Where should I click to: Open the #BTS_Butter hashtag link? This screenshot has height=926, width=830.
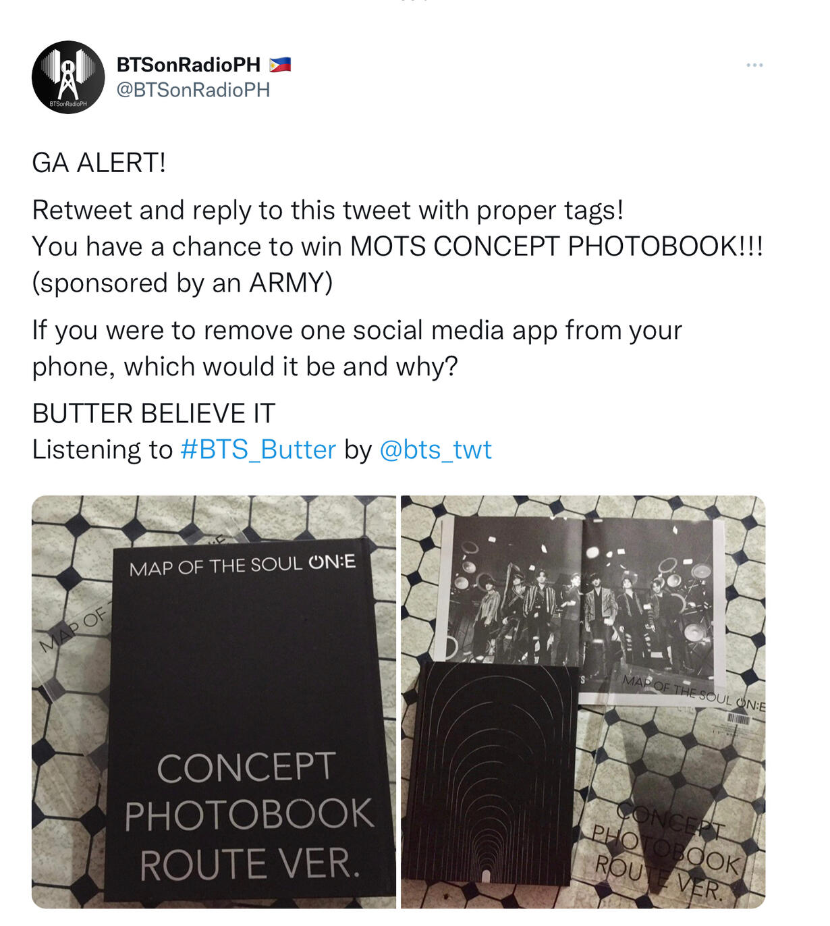point(258,450)
